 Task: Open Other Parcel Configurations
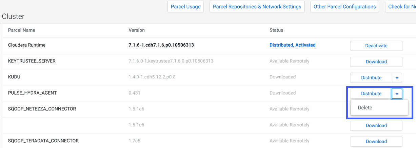tap(345, 6)
